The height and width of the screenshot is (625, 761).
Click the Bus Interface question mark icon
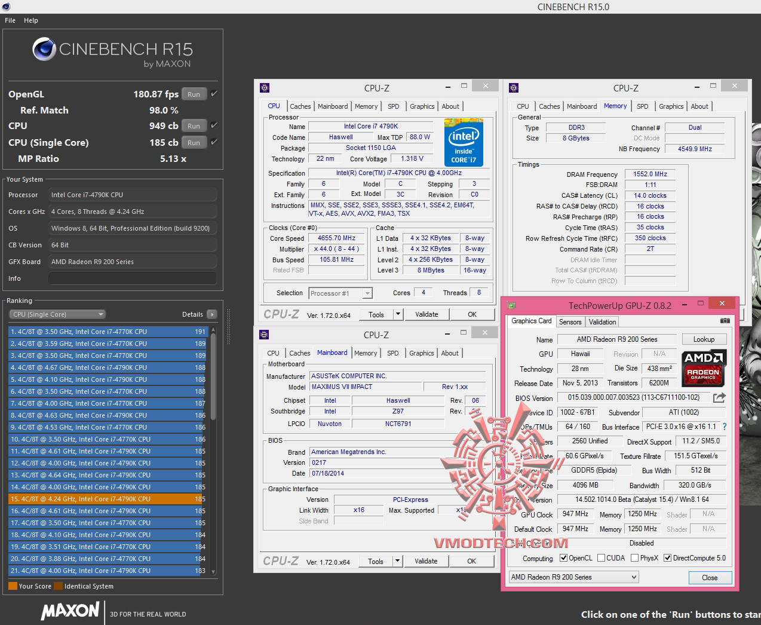point(725,427)
